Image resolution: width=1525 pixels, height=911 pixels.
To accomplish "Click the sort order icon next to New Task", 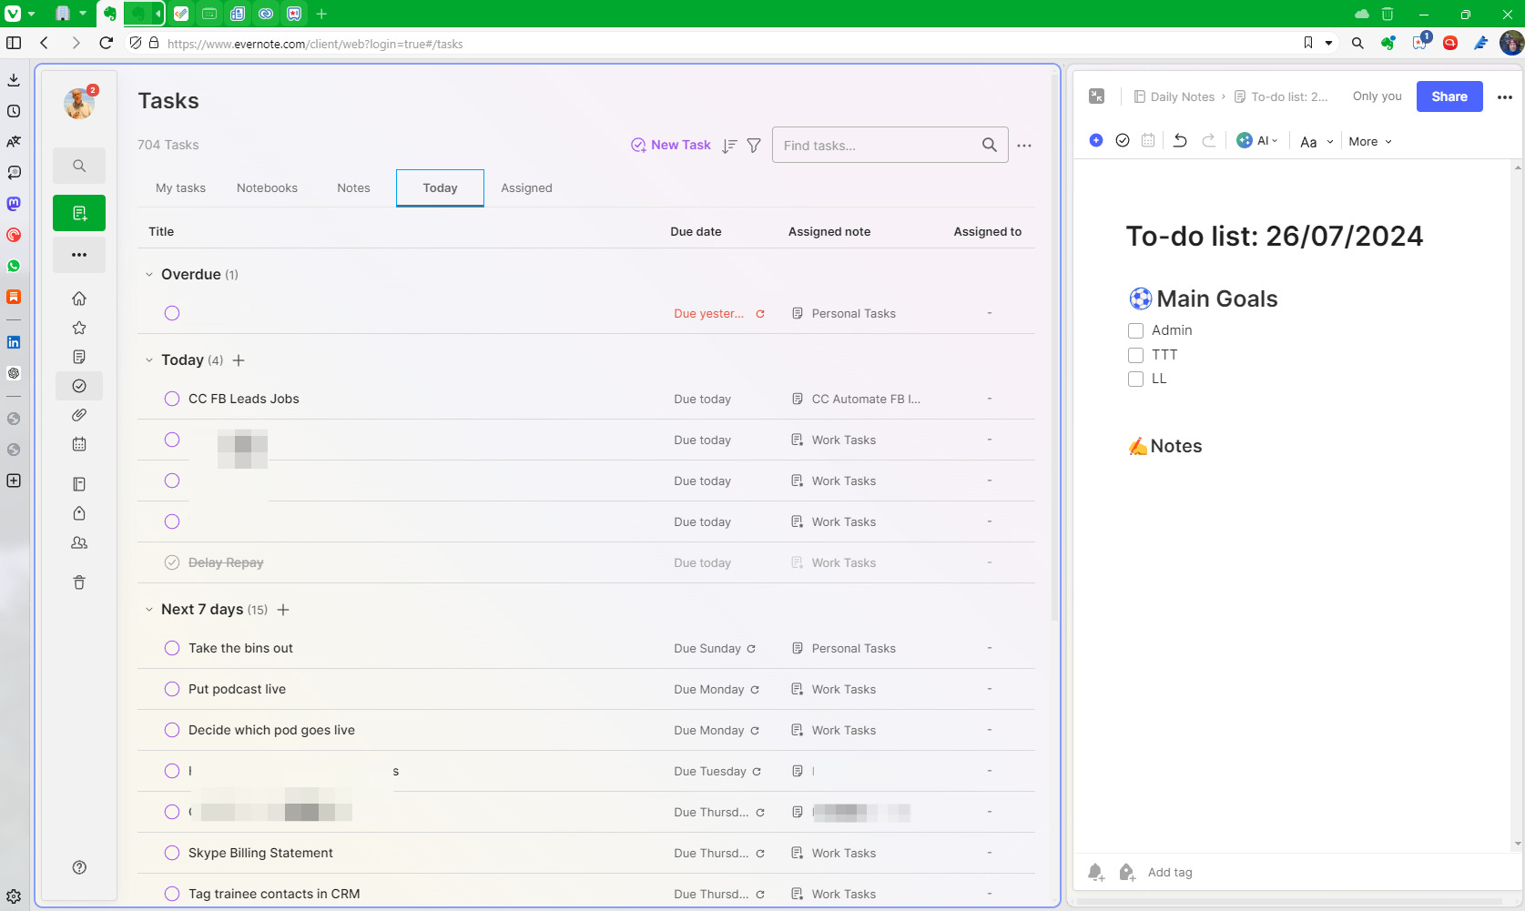I will point(728,145).
